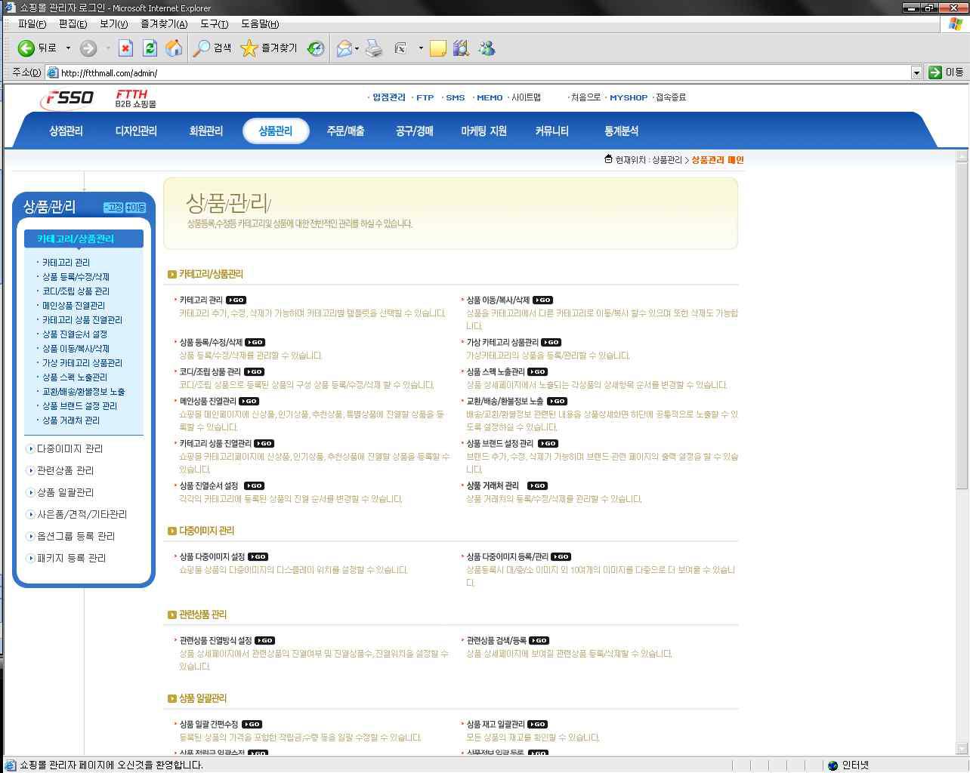Expand 상품 일괄관리 in sidebar
Viewport: 970px width, 773px height.
[x=65, y=493]
